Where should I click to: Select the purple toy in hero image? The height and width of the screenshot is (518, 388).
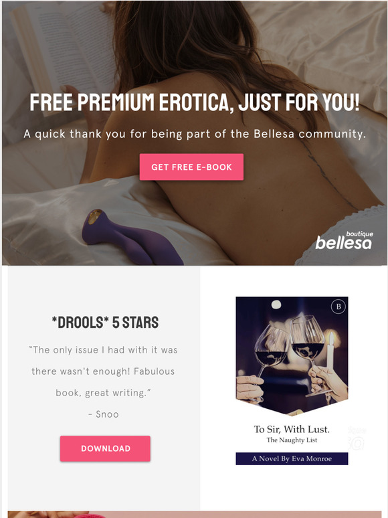[x=132, y=237]
